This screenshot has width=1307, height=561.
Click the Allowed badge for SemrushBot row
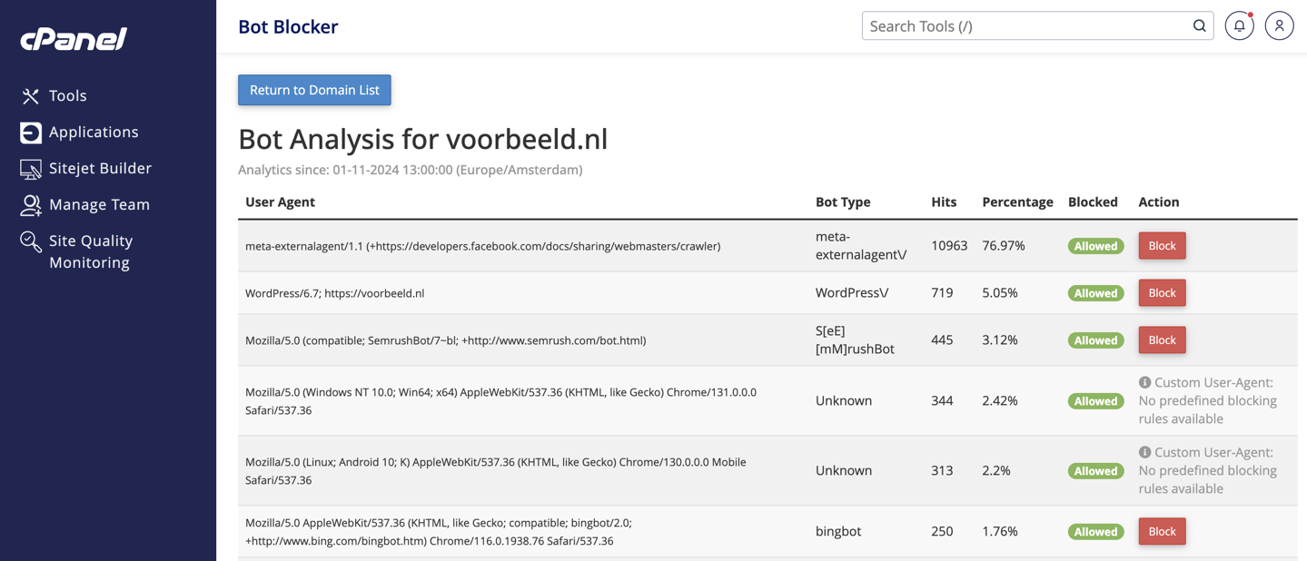coord(1095,340)
